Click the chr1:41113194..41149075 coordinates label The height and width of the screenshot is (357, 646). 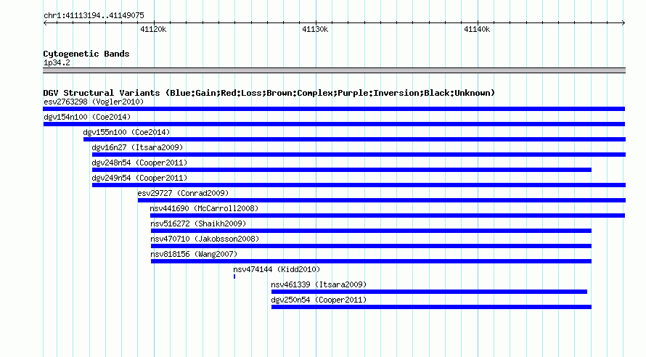coord(94,16)
